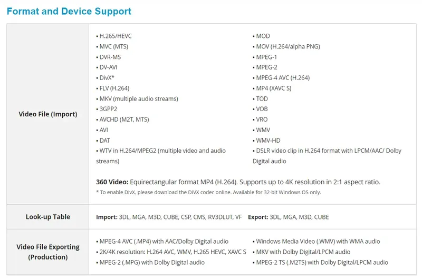Click the bold Import label in Look-up Table
Viewport: 422px width, 279px height.
pos(107,217)
